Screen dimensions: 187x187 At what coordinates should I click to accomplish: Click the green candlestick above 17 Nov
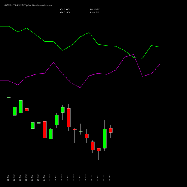click(33, 125)
